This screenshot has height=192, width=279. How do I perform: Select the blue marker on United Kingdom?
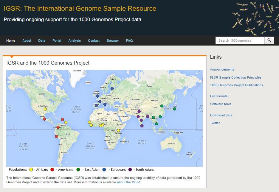(97, 96)
